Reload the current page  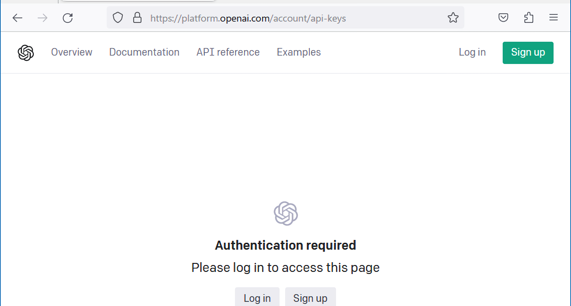(x=68, y=18)
